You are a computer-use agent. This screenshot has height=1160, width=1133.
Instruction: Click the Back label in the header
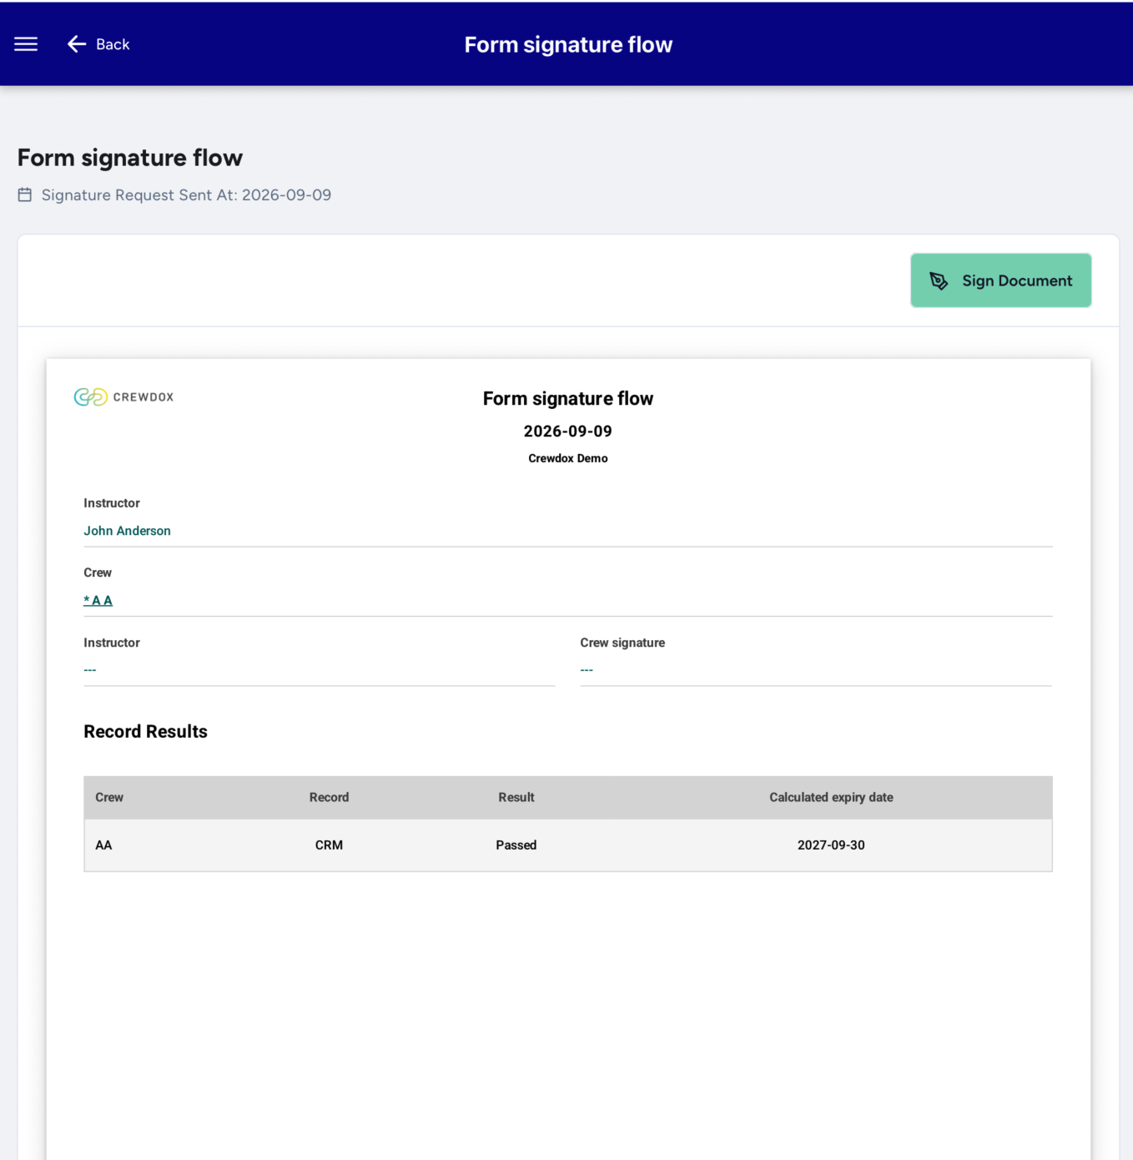point(113,44)
